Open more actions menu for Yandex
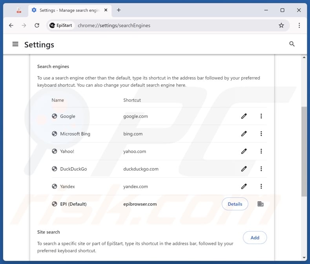 261,186
